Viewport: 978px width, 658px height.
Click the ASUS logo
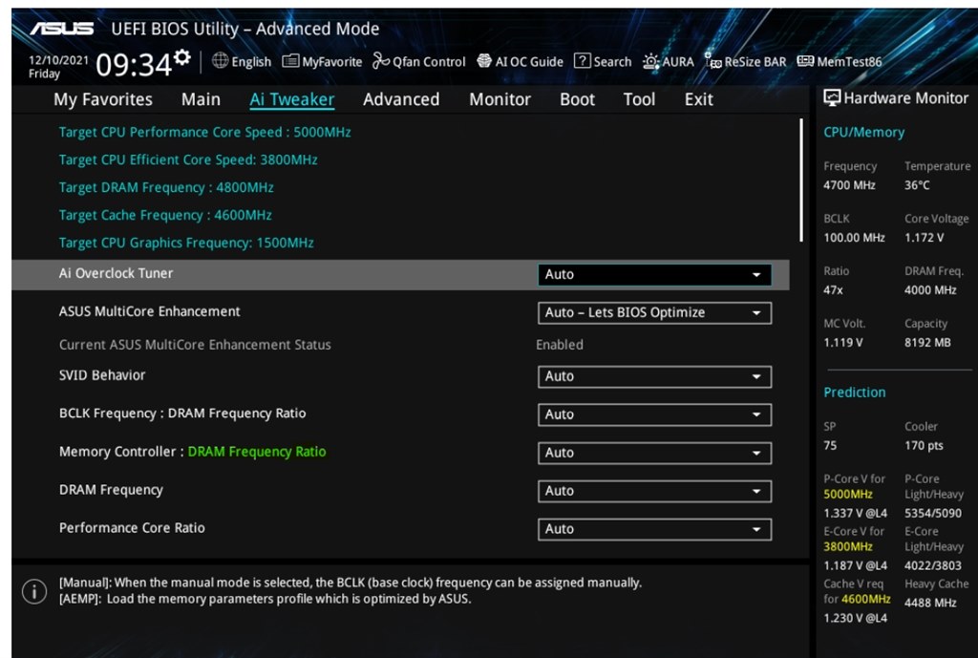[x=62, y=28]
